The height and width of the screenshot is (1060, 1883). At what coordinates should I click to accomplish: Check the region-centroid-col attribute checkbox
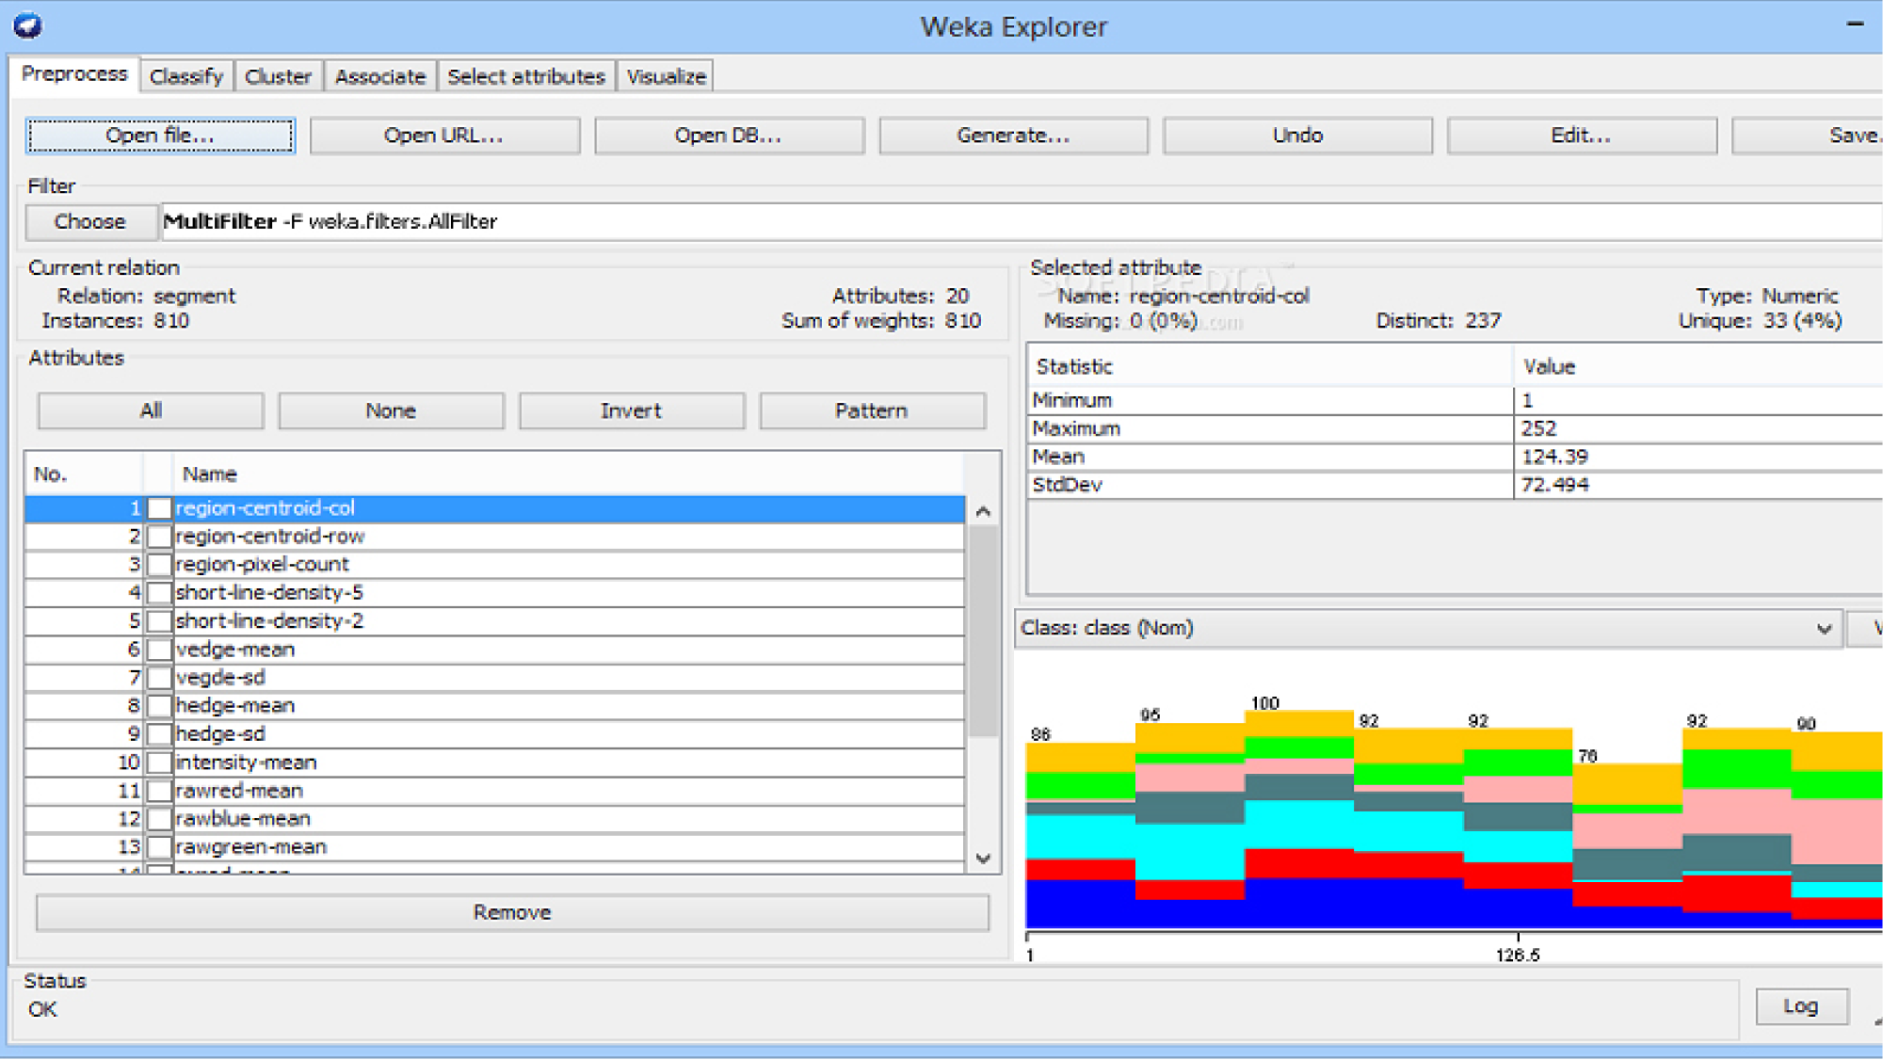(160, 508)
